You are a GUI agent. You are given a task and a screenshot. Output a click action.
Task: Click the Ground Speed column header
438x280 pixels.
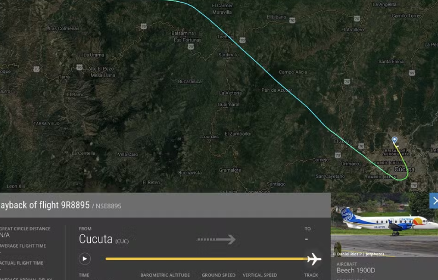coord(218,275)
